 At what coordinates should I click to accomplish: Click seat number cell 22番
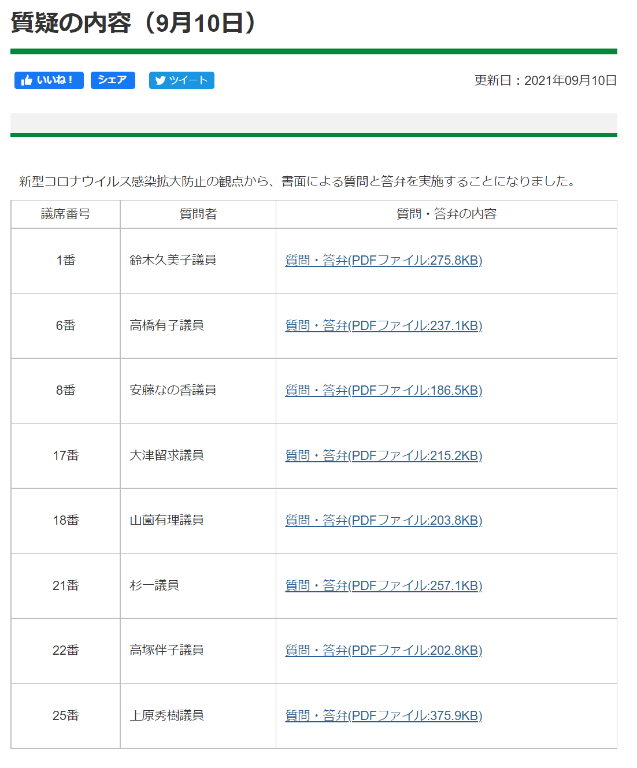coord(66,651)
